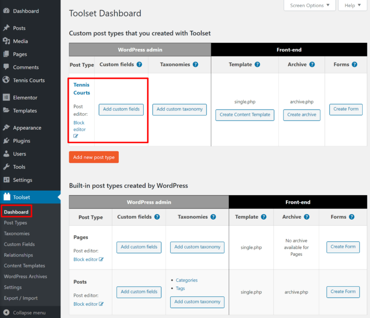370x318 pixels.
Task: Click 'No archive available for Pages' text
Action: (x=296, y=247)
